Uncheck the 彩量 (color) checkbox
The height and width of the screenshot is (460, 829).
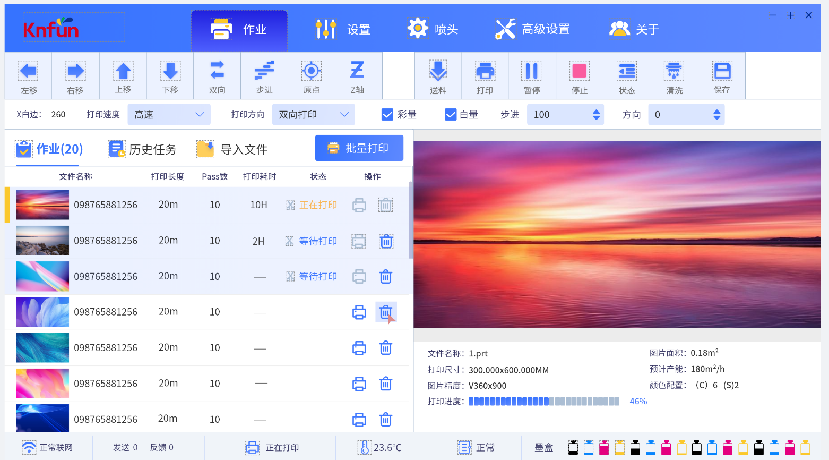coord(387,114)
